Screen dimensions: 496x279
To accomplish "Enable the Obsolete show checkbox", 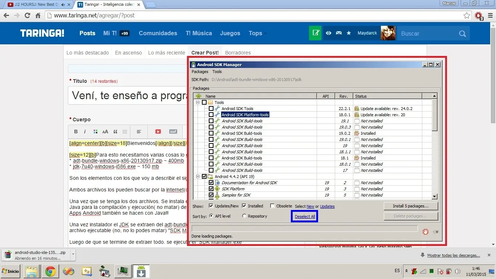I will pyautogui.click(x=272, y=206).
